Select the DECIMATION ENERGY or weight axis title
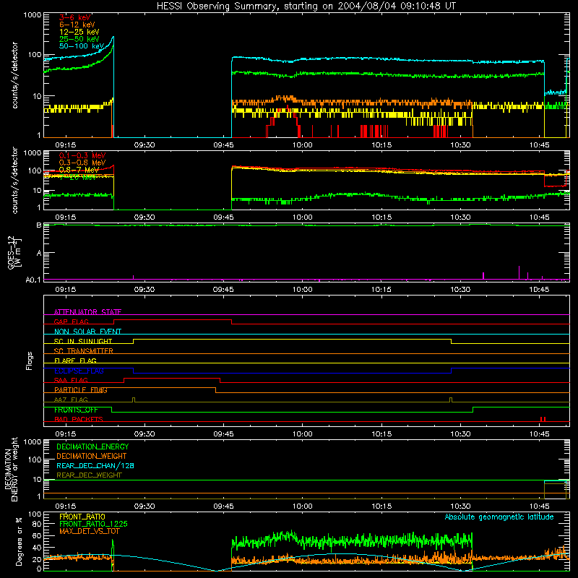 (x=11, y=469)
